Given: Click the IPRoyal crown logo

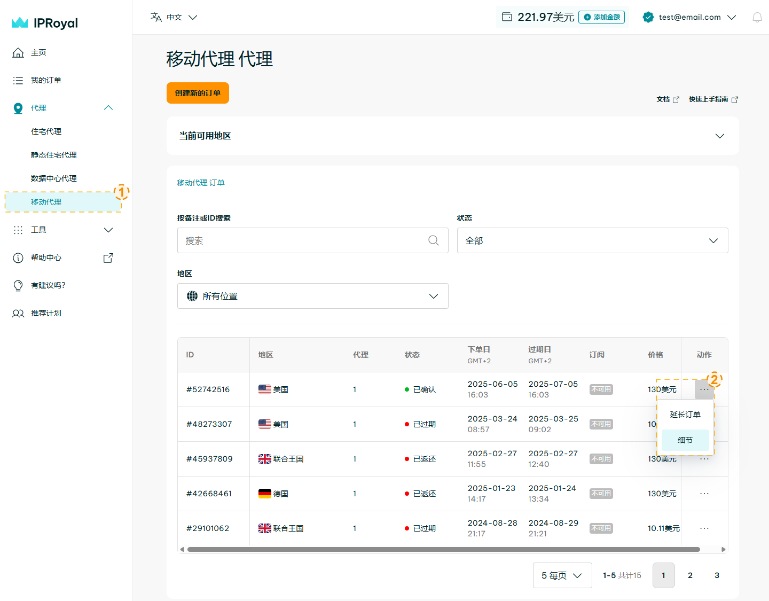Looking at the screenshot, I should point(20,22).
